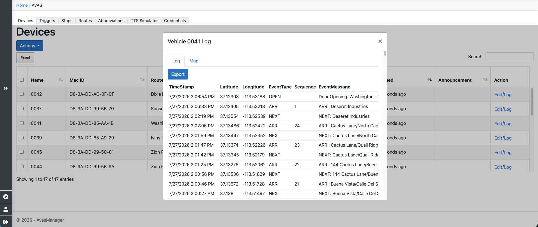This screenshot has height=227, width=538.
Task: Click Mac ID D8-3A-DD-AC-0F-CF cell
Action: point(92,94)
